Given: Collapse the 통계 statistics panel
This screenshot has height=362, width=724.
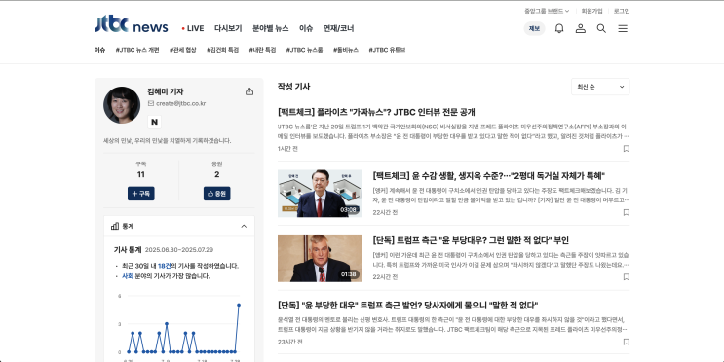Looking at the screenshot, I should pyautogui.click(x=244, y=226).
